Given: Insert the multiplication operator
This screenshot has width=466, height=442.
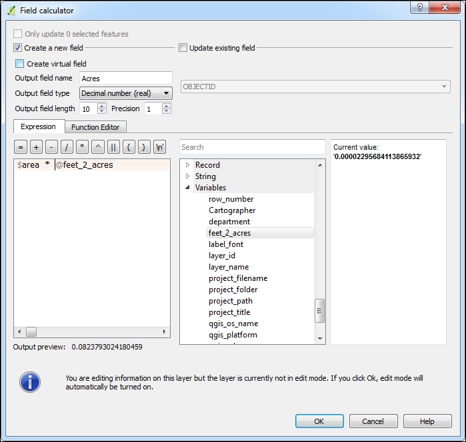Looking at the screenshot, I should (83, 147).
